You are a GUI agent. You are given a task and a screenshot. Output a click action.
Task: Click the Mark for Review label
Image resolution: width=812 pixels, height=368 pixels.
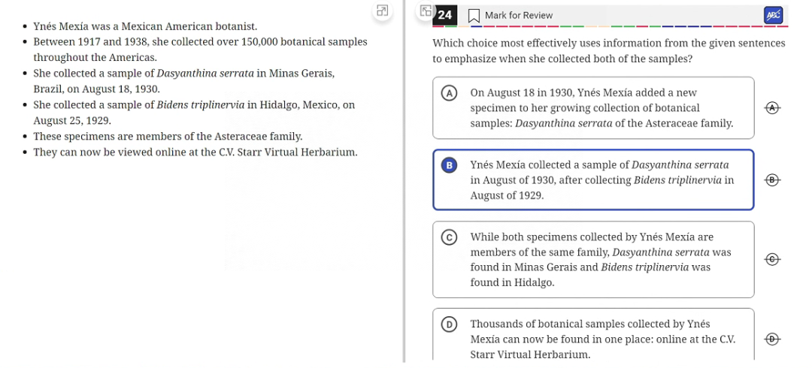coord(518,16)
